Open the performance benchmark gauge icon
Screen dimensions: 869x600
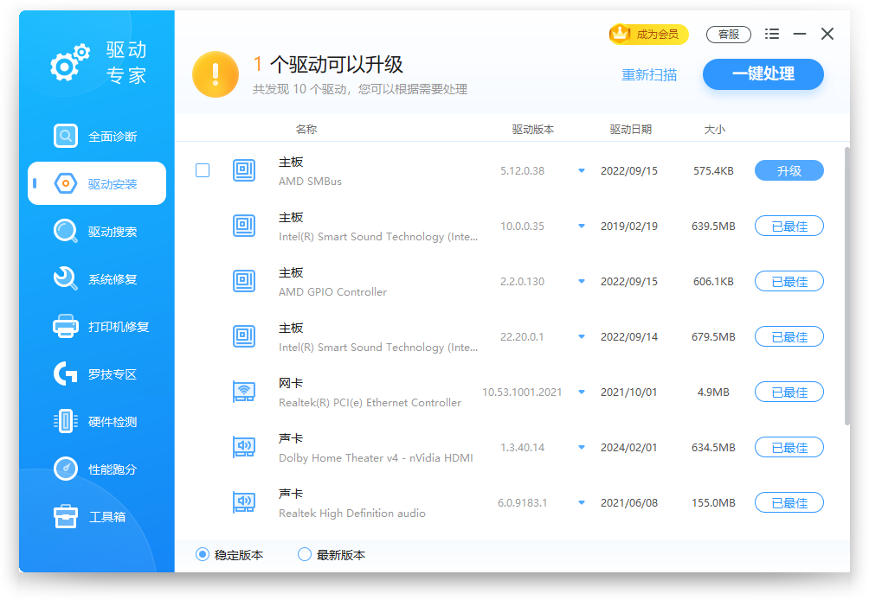coord(66,469)
